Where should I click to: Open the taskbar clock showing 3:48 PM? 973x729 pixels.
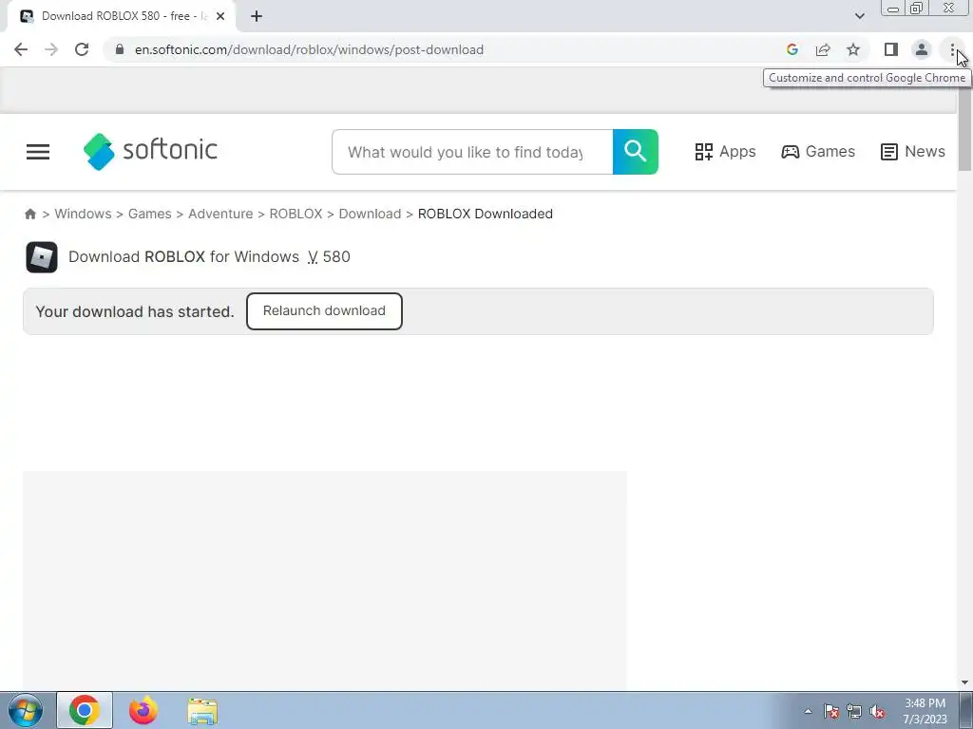click(925, 711)
